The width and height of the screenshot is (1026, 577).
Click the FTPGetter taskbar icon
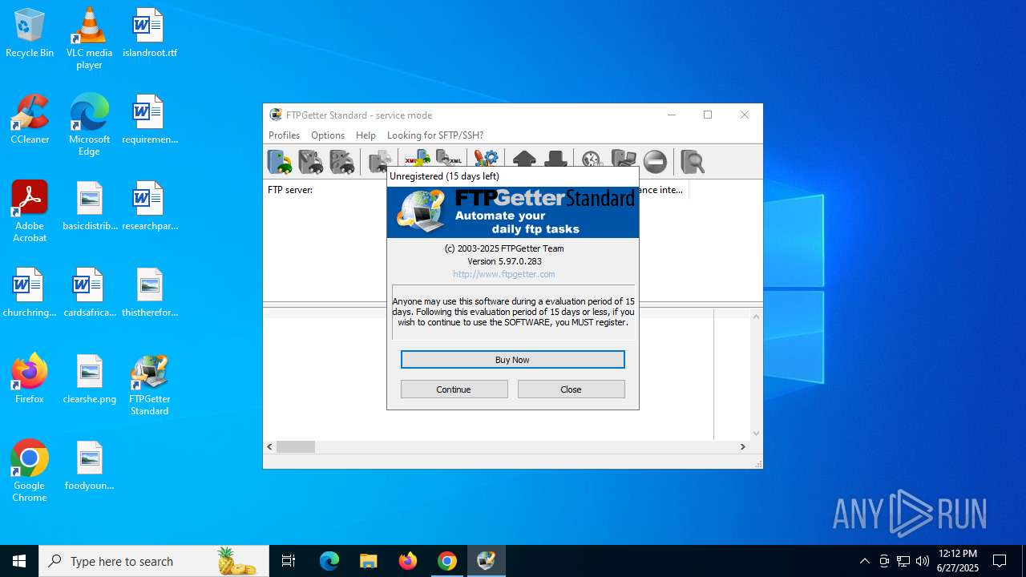pyautogui.click(x=486, y=561)
